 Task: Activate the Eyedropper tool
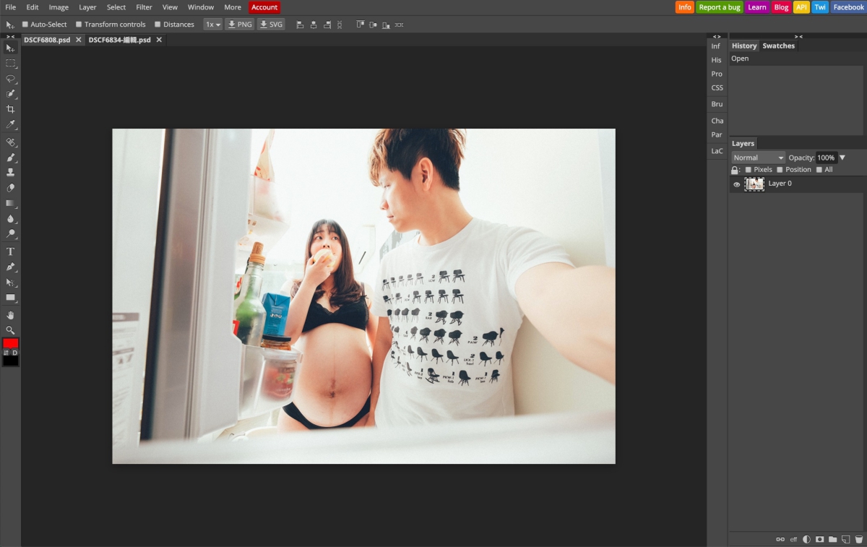coord(10,125)
